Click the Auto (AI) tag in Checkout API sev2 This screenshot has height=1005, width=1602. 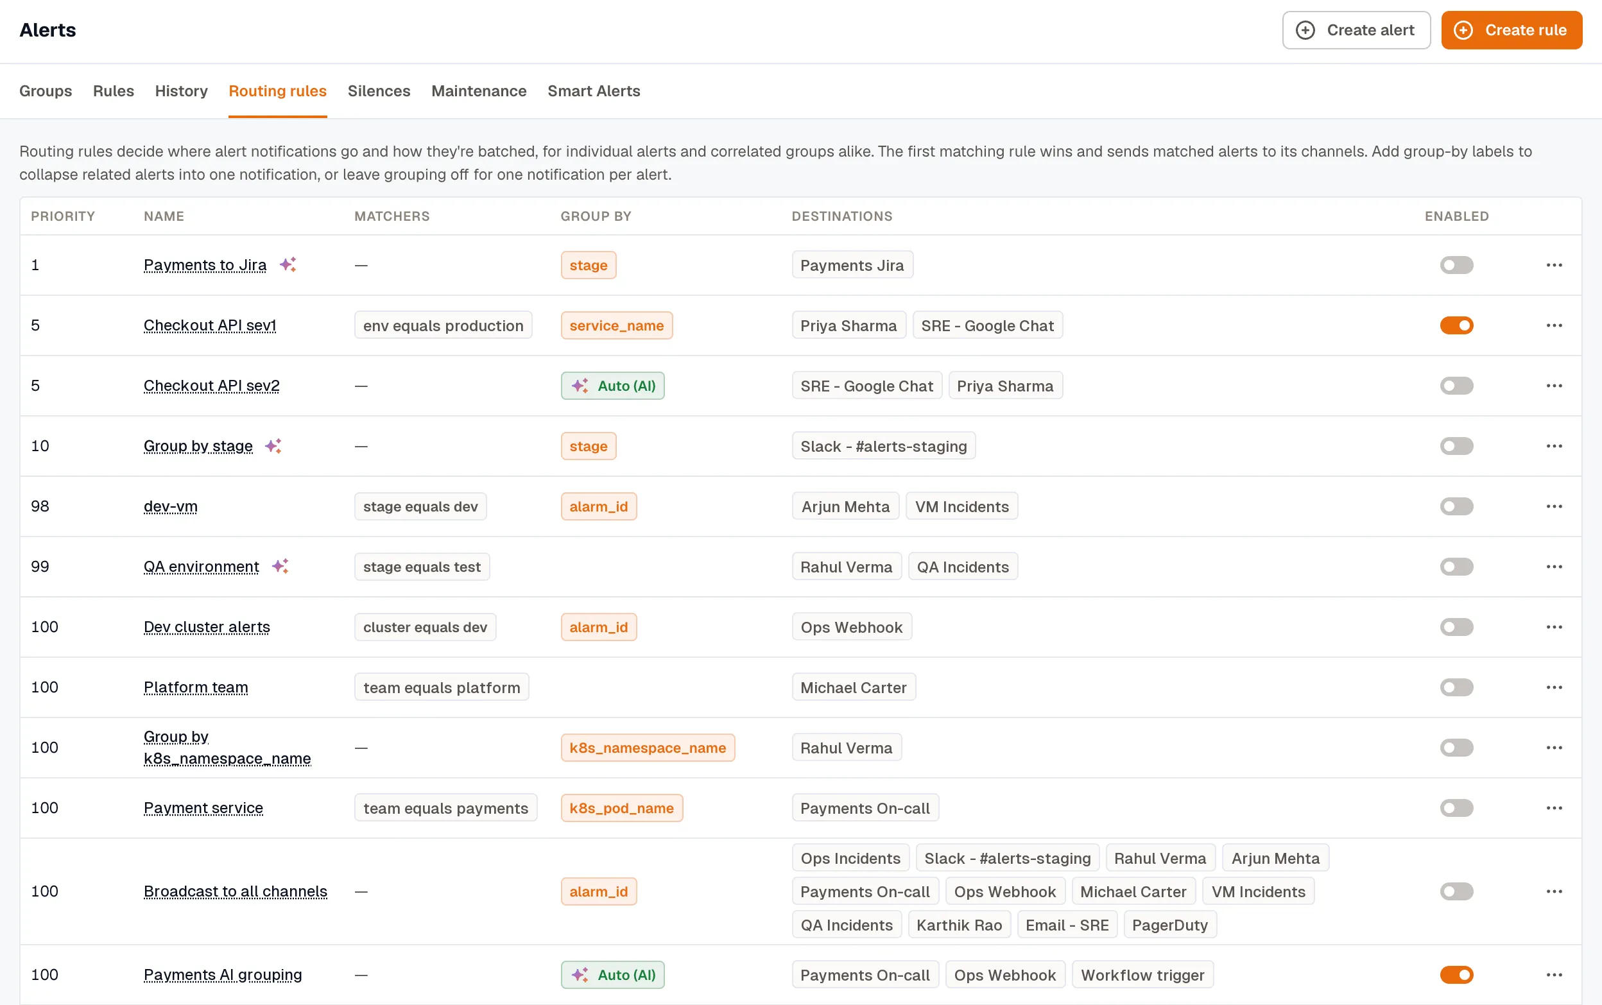612,386
